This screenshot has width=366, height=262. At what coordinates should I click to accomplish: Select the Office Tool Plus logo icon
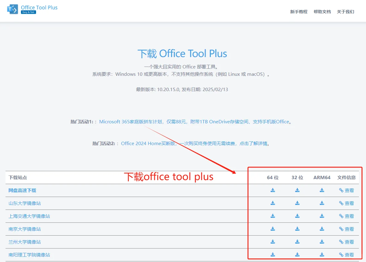tap(12, 8)
